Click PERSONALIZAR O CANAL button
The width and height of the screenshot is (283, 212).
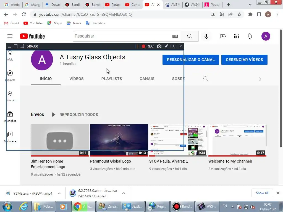pos(191,60)
